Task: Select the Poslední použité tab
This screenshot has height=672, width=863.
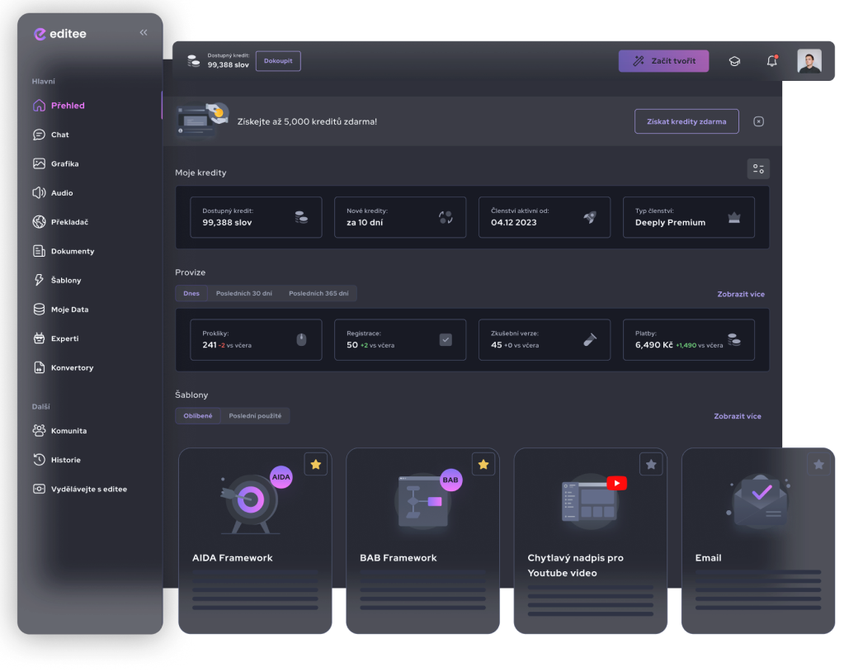Action: pos(255,416)
